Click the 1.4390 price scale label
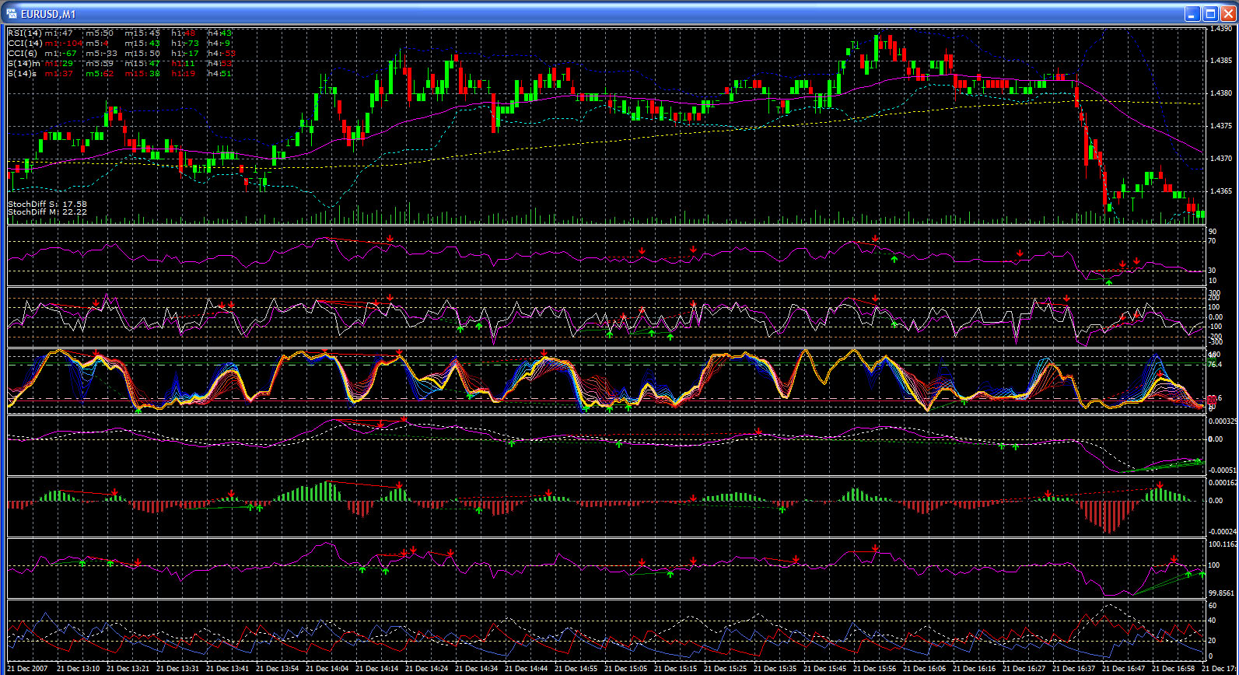Screen dimensions: 1239x675 [1220, 29]
